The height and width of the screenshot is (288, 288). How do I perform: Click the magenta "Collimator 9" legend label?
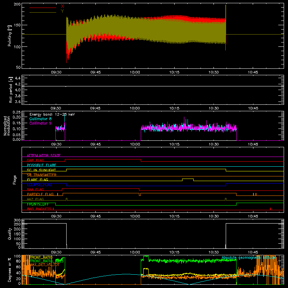pos(40,123)
